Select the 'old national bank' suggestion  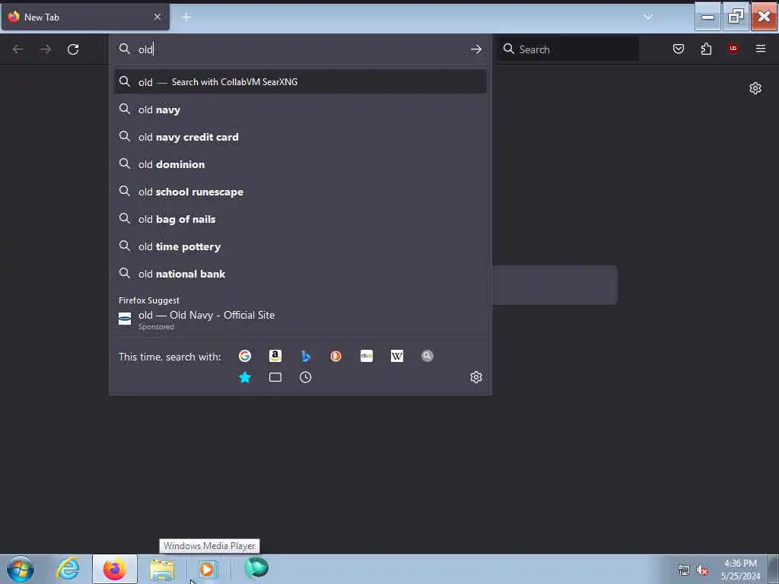pos(300,274)
